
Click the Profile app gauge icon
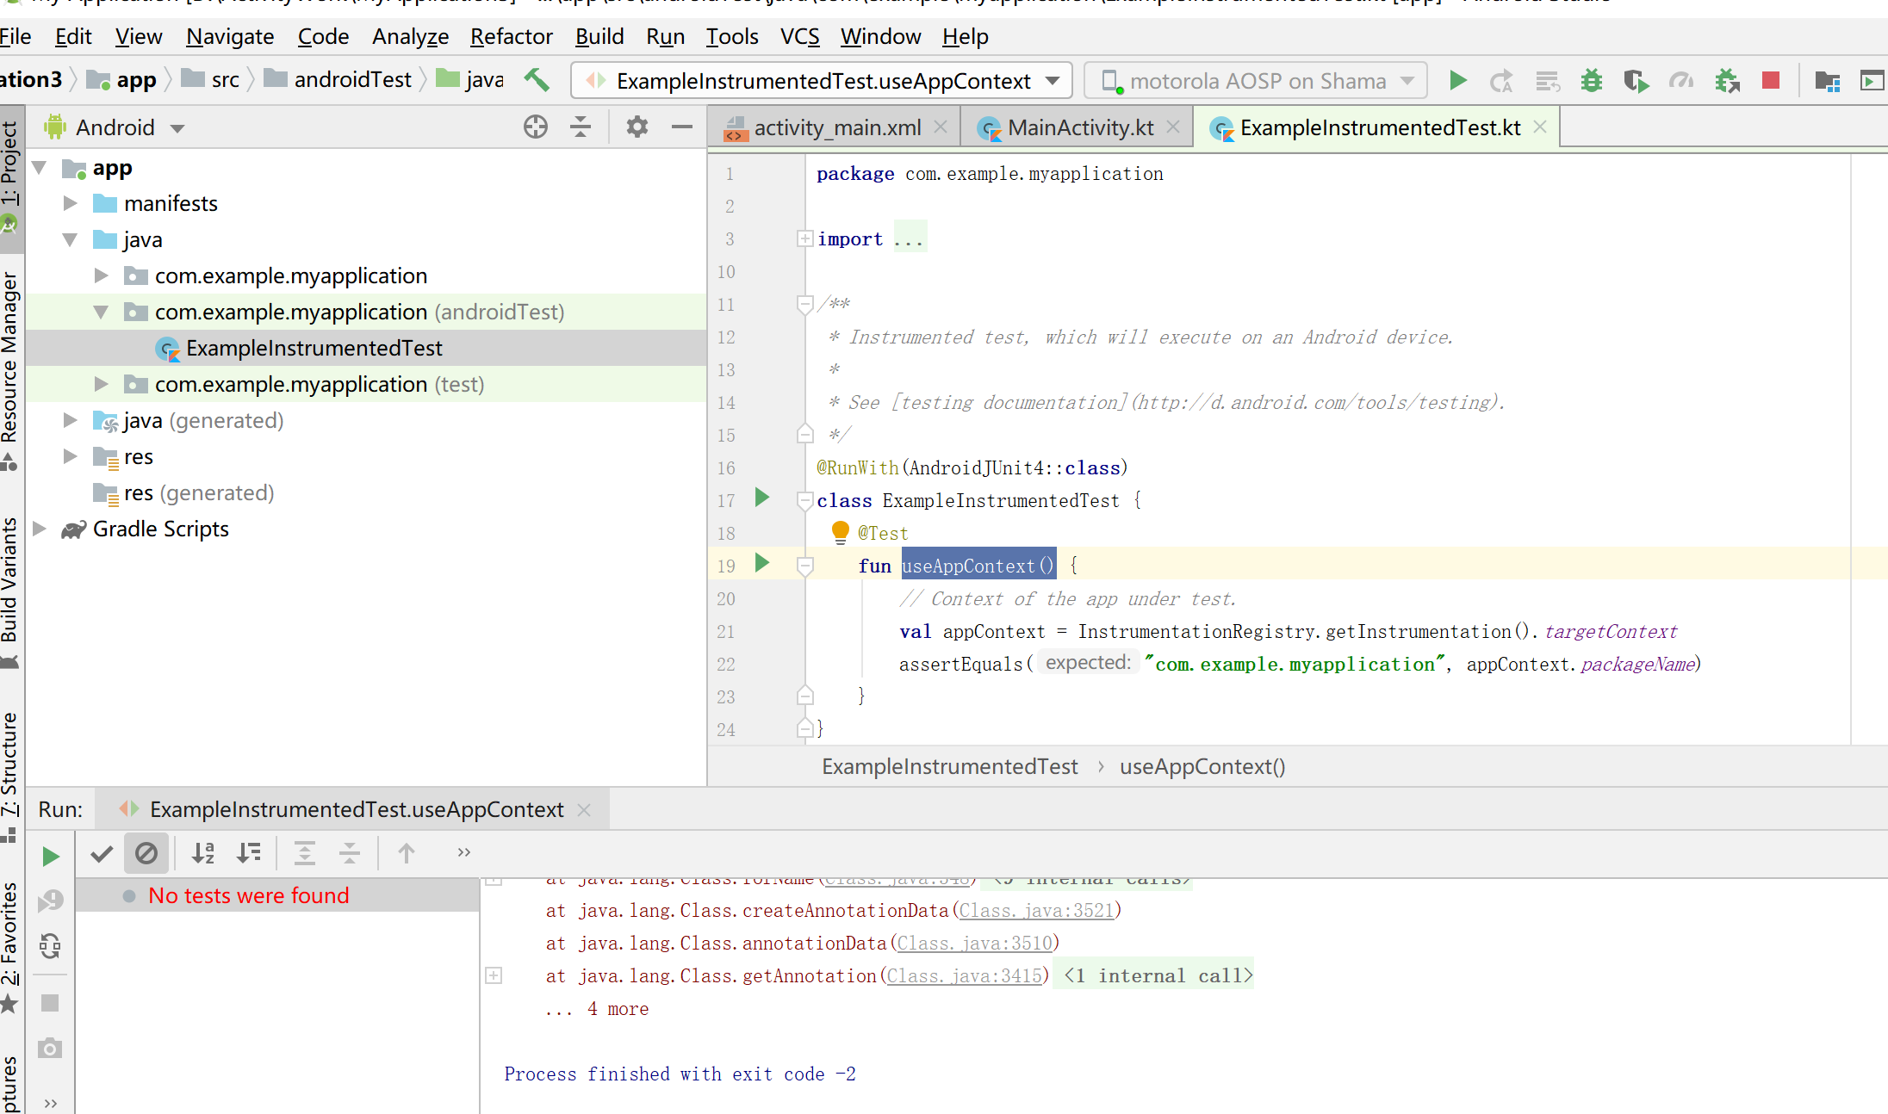[x=1680, y=81]
